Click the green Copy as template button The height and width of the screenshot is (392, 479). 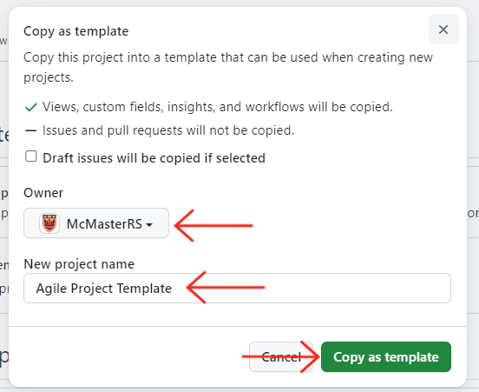pyautogui.click(x=386, y=357)
